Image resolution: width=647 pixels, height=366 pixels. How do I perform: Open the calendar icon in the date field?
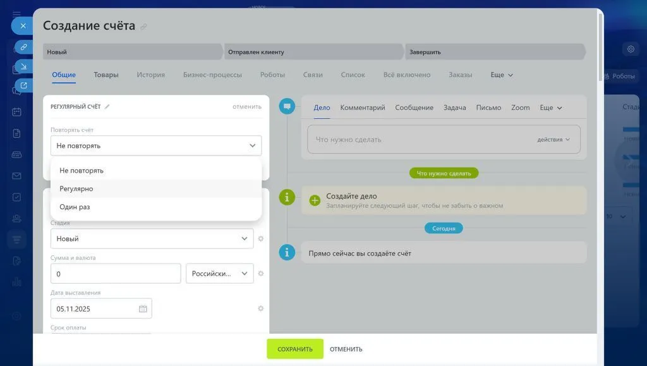[143, 309]
